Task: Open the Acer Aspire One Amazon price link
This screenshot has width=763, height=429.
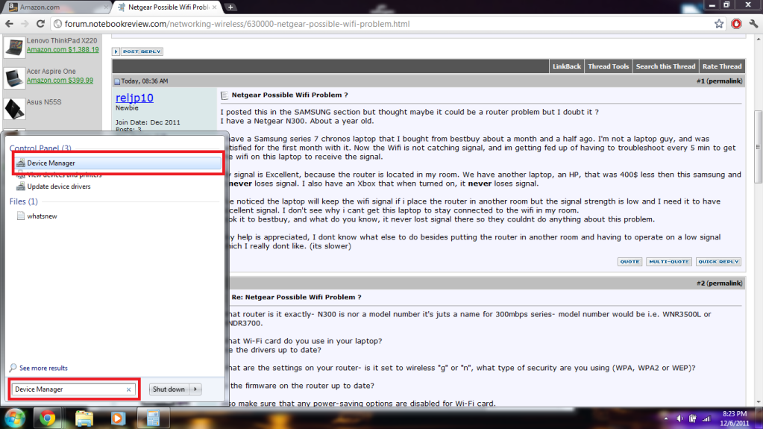Action: coord(60,81)
